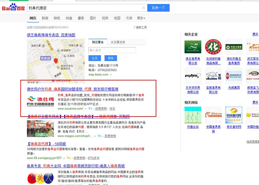The image size is (259, 185).
Task: Switch to the 新闻 tab
Action: coord(45,18)
